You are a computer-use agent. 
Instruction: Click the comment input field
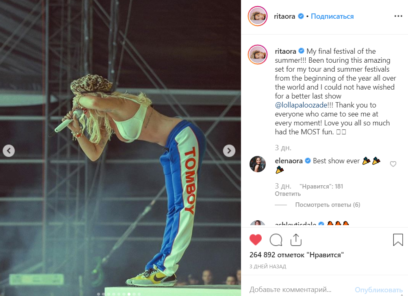click(299, 289)
